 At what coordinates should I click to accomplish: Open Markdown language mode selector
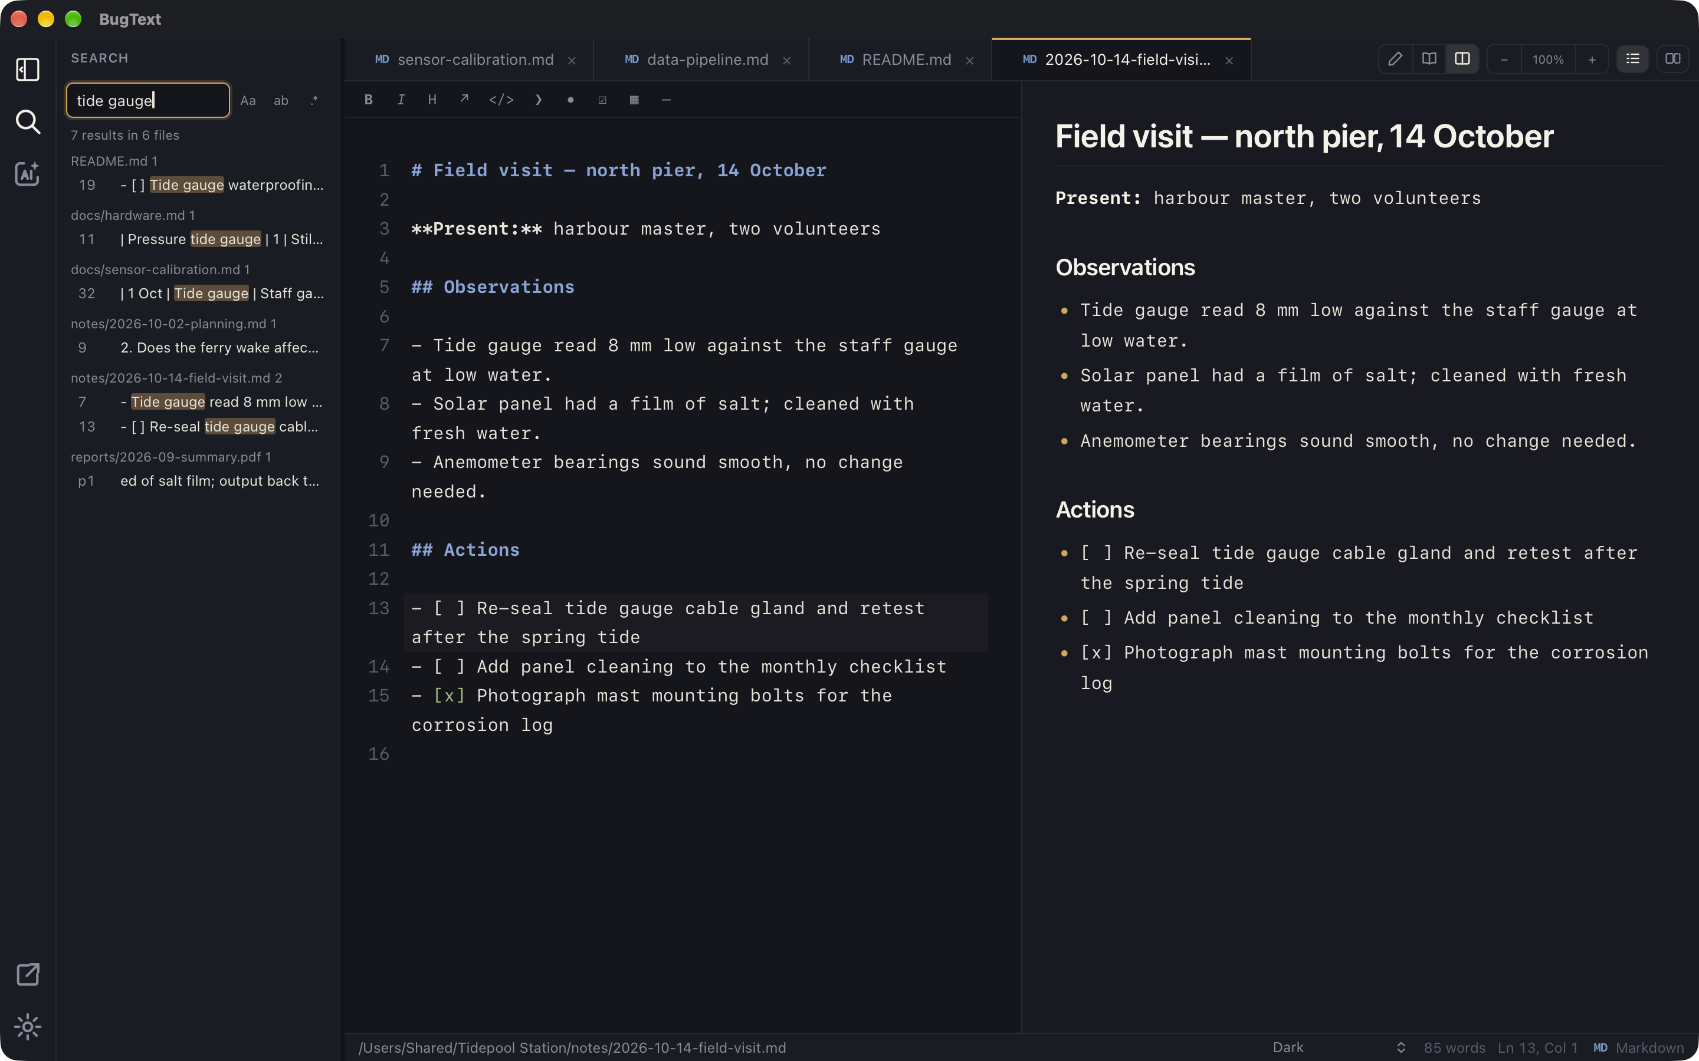point(1639,1047)
